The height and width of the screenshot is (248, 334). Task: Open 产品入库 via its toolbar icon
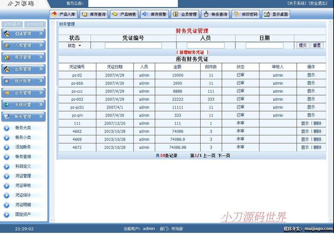pos(54,14)
